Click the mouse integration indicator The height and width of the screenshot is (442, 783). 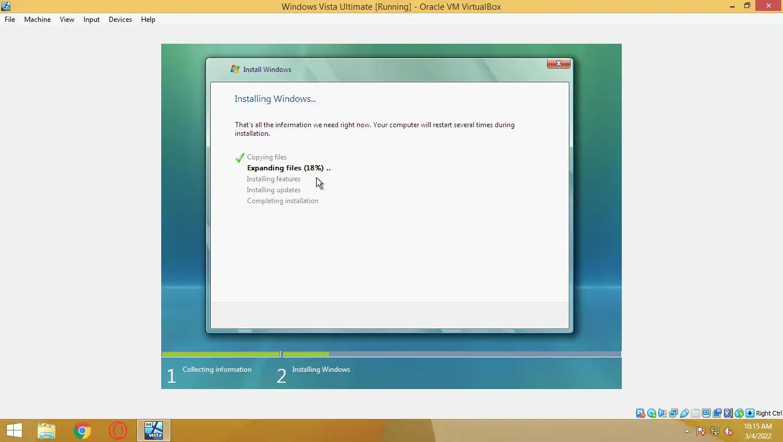[739, 413]
